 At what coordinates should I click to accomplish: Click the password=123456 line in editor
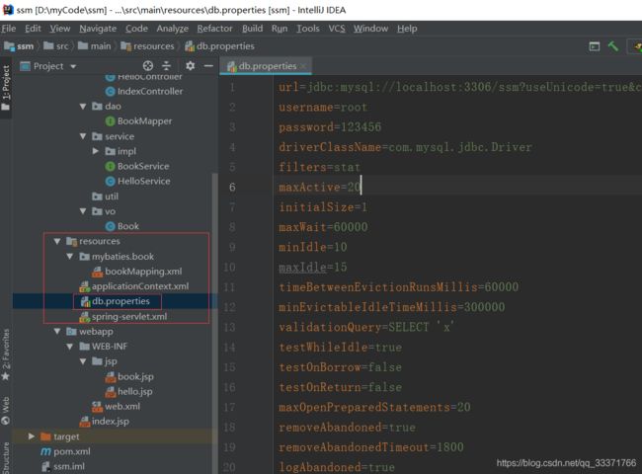pos(330,126)
